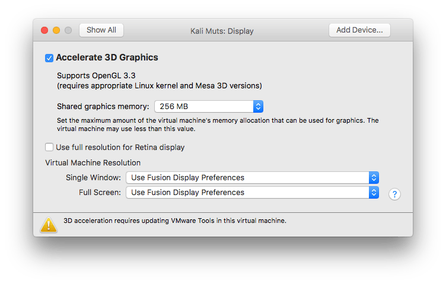Image resolution: width=446 pixels, height=284 pixels.
Task: Click the yellow warning triangle icon
Action: coord(48,224)
